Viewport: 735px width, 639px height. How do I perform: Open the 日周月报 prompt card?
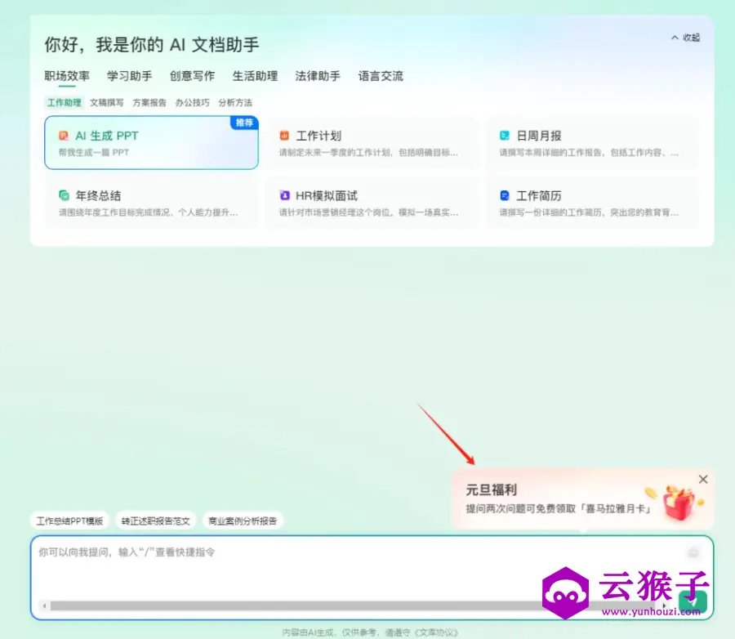coord(593,143)
